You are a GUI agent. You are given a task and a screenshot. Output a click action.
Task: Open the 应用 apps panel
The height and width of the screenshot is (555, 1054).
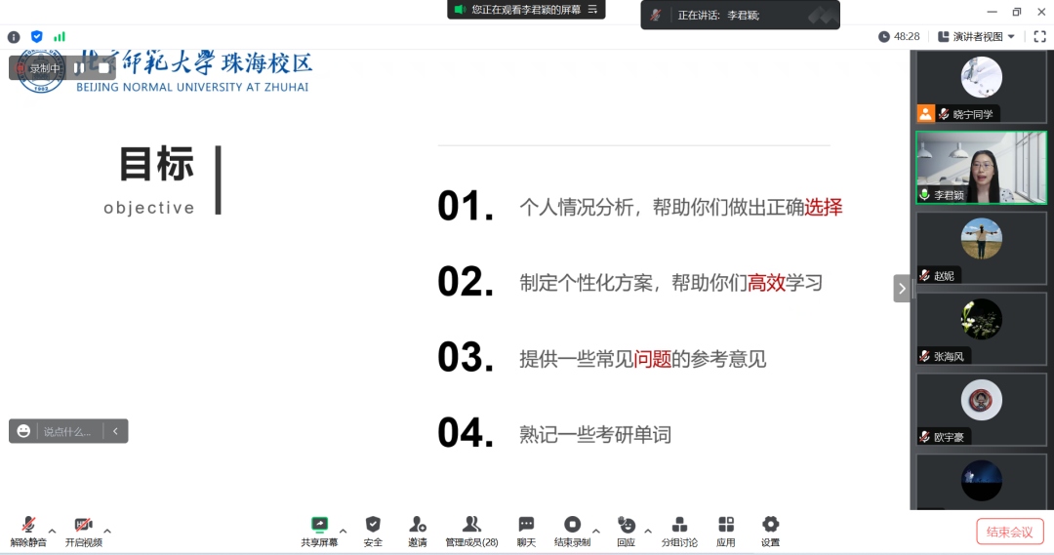tap(726, 531)
